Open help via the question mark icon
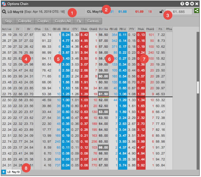 [182, 4]
